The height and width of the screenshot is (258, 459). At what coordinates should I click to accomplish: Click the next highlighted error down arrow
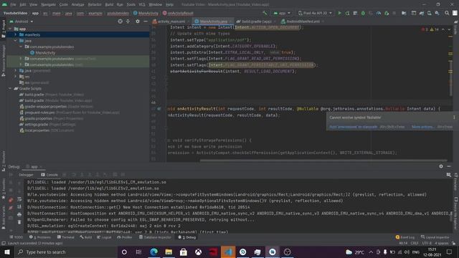[449, 29]
